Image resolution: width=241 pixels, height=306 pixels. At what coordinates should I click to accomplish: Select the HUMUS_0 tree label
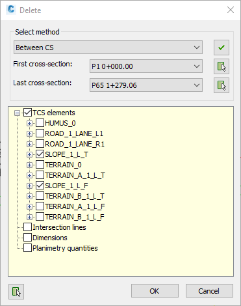pos(60,123)
